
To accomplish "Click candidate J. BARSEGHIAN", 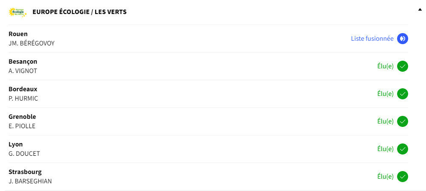I will click(30, 181).
